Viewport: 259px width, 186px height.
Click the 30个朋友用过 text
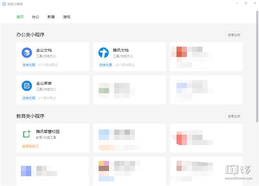pos(125,65)
